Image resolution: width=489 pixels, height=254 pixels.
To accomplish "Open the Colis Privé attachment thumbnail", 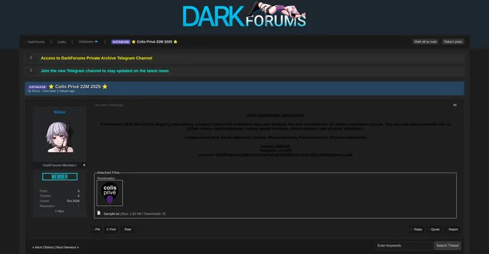I will [110, 193].
